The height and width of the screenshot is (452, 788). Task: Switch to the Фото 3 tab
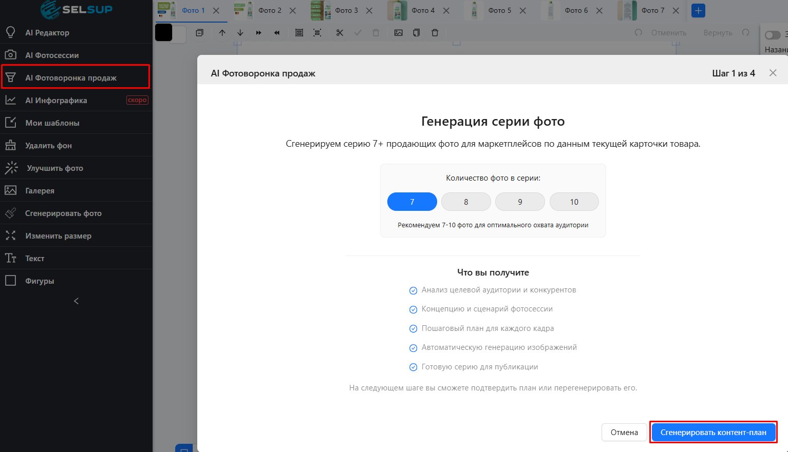click(x=346, y=11)
